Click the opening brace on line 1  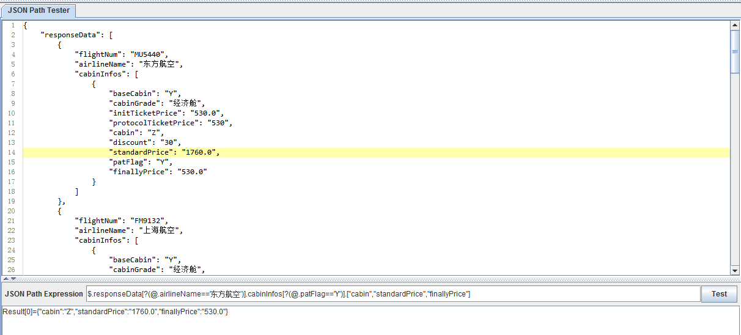pyautogui.click(x=25, y=25)
